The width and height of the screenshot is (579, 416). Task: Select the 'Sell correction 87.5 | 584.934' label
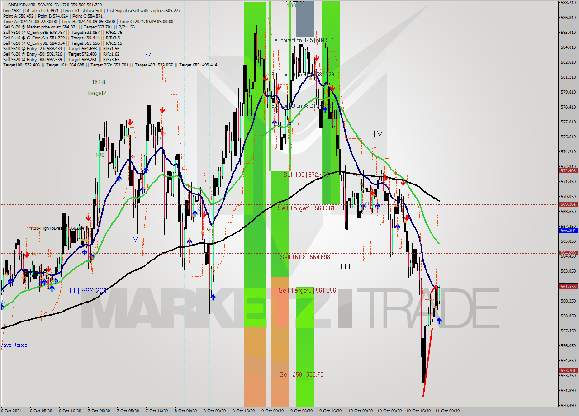(303, 40)
